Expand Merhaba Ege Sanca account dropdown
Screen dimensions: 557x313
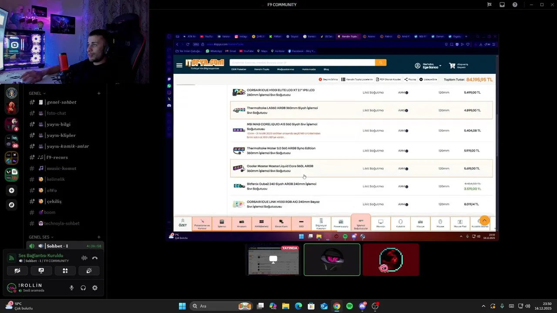429,66
